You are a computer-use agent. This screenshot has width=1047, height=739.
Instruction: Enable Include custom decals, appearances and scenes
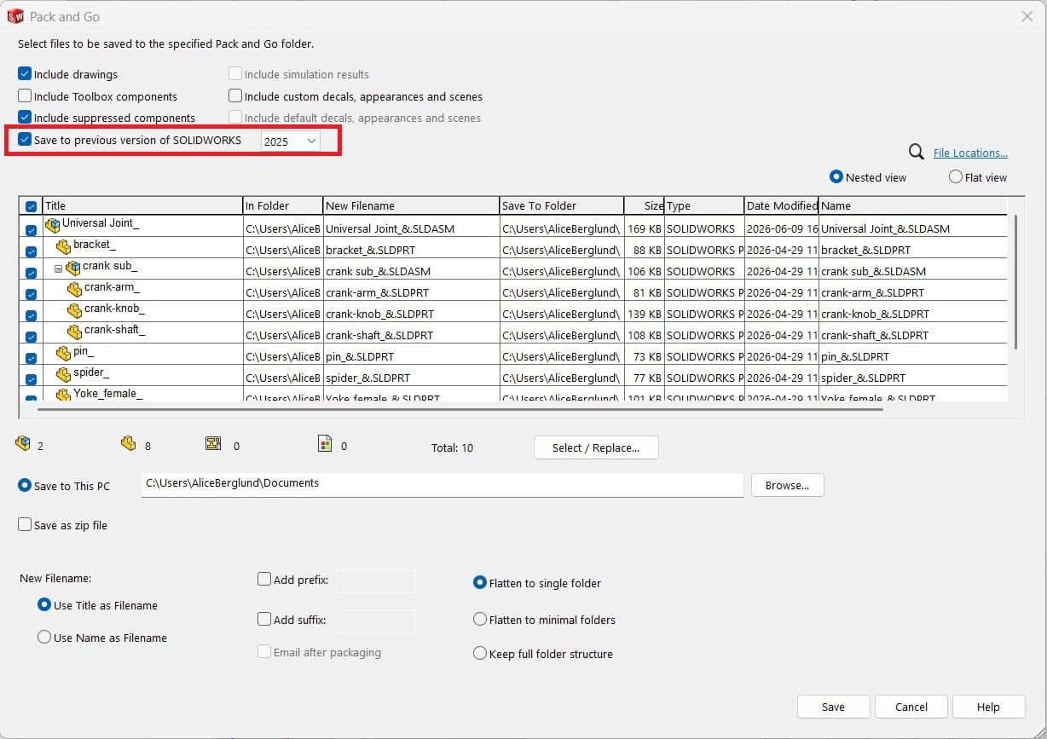(235, 96)
